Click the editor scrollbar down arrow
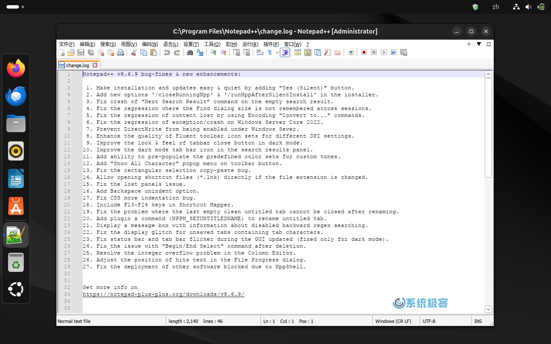The image size is (551, 344). pyautogui.click(x=488, y=309)
